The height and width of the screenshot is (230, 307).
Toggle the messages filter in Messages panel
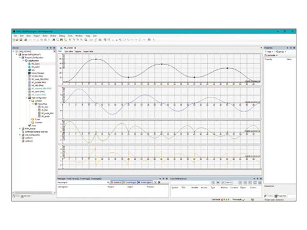tap(145, 182)
